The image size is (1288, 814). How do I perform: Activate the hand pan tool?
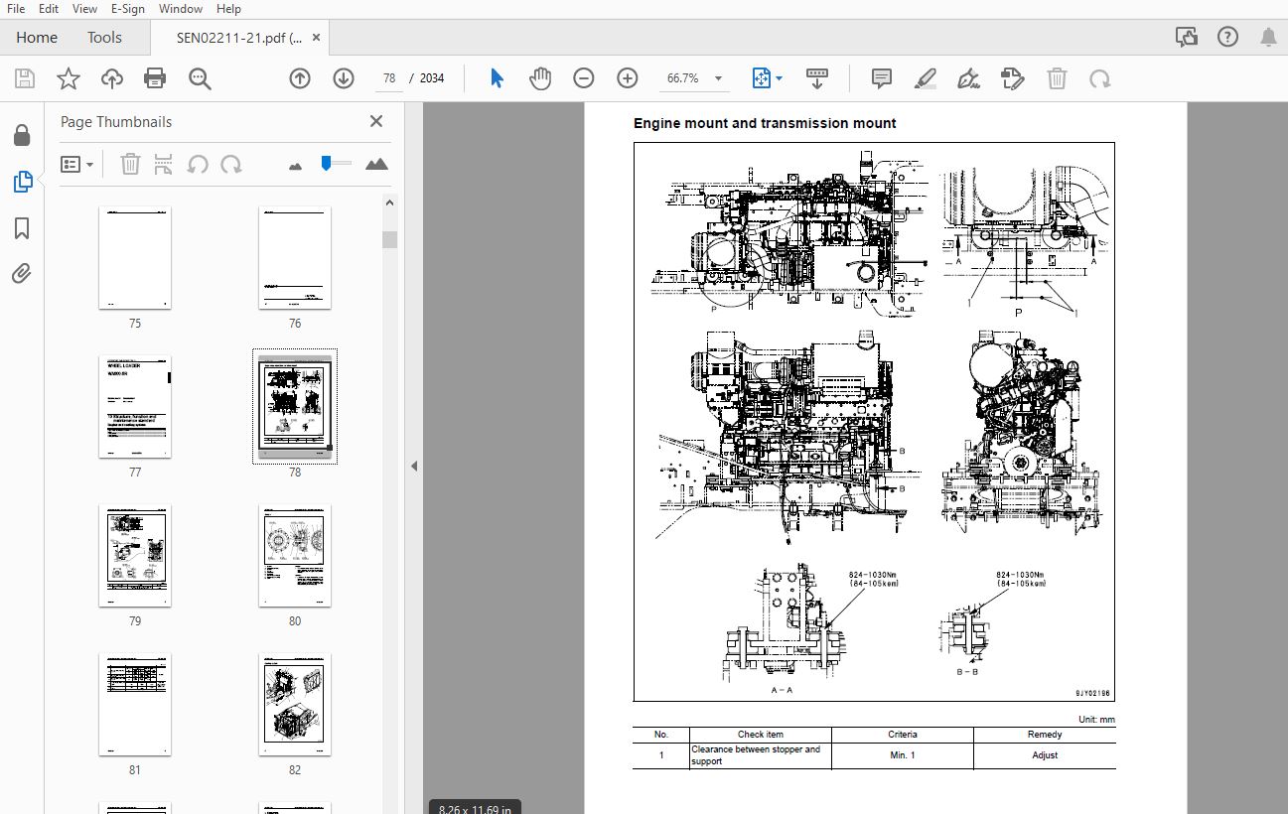point(540,78)
